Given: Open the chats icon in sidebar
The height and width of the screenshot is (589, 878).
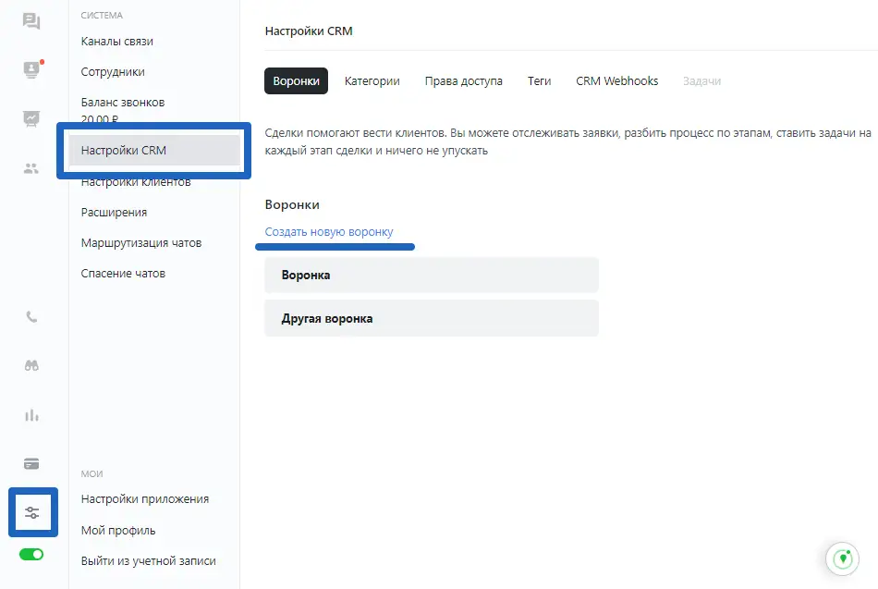Looking at the screenshot, I should pyautogui.click(x=31, y=21).
